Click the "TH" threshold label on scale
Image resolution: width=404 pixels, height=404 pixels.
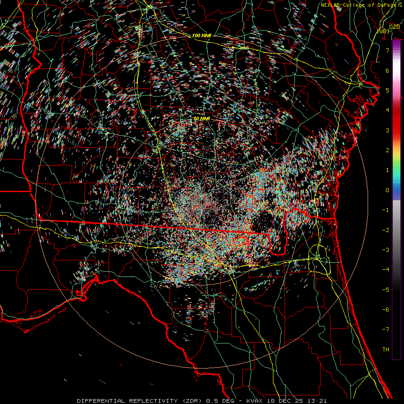point(386,350)
